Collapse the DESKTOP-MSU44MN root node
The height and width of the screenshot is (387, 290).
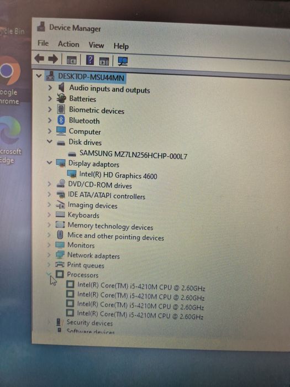point(39,76)
